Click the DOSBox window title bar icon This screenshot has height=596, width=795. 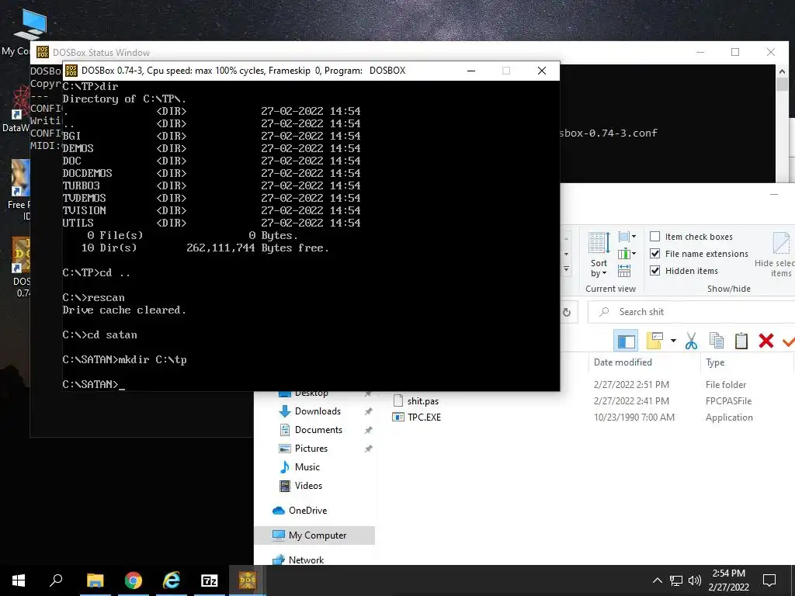coord(71,71)
